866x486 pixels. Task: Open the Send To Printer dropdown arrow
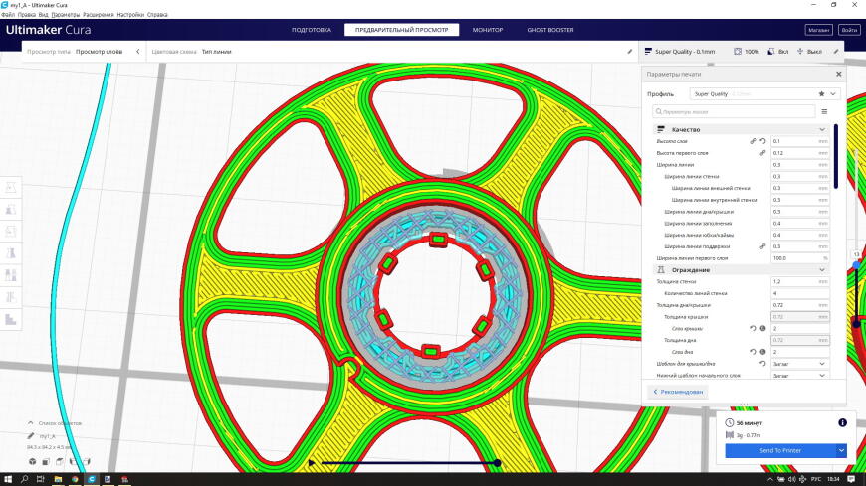[x=841, y=450]
